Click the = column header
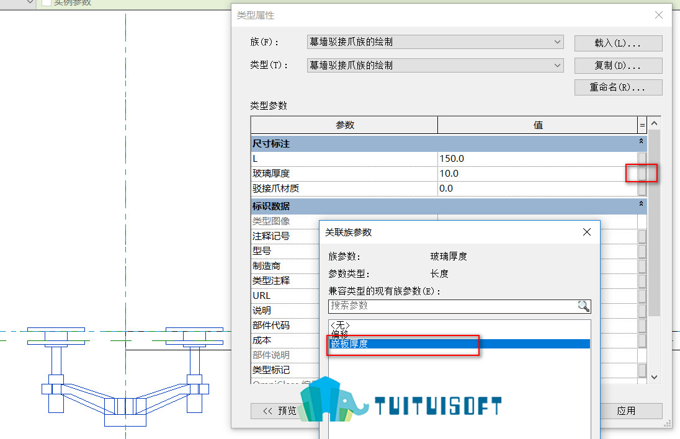This screenshot has width=680, height=439. point(642,125)
